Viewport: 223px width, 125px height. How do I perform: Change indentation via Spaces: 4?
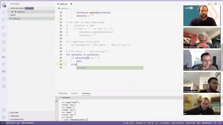[140, 123]
